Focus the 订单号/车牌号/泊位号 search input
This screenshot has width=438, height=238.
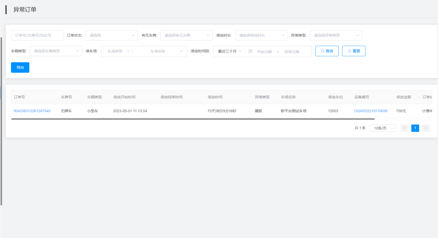point(37,35)
